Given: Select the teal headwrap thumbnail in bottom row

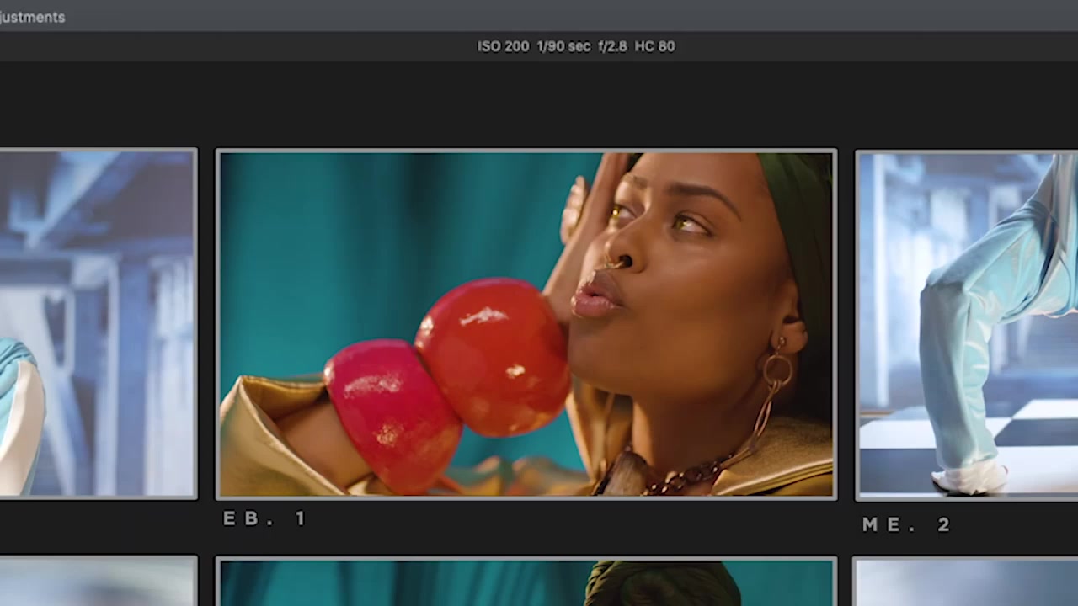Looking at the screenshot, I should 526,581.
